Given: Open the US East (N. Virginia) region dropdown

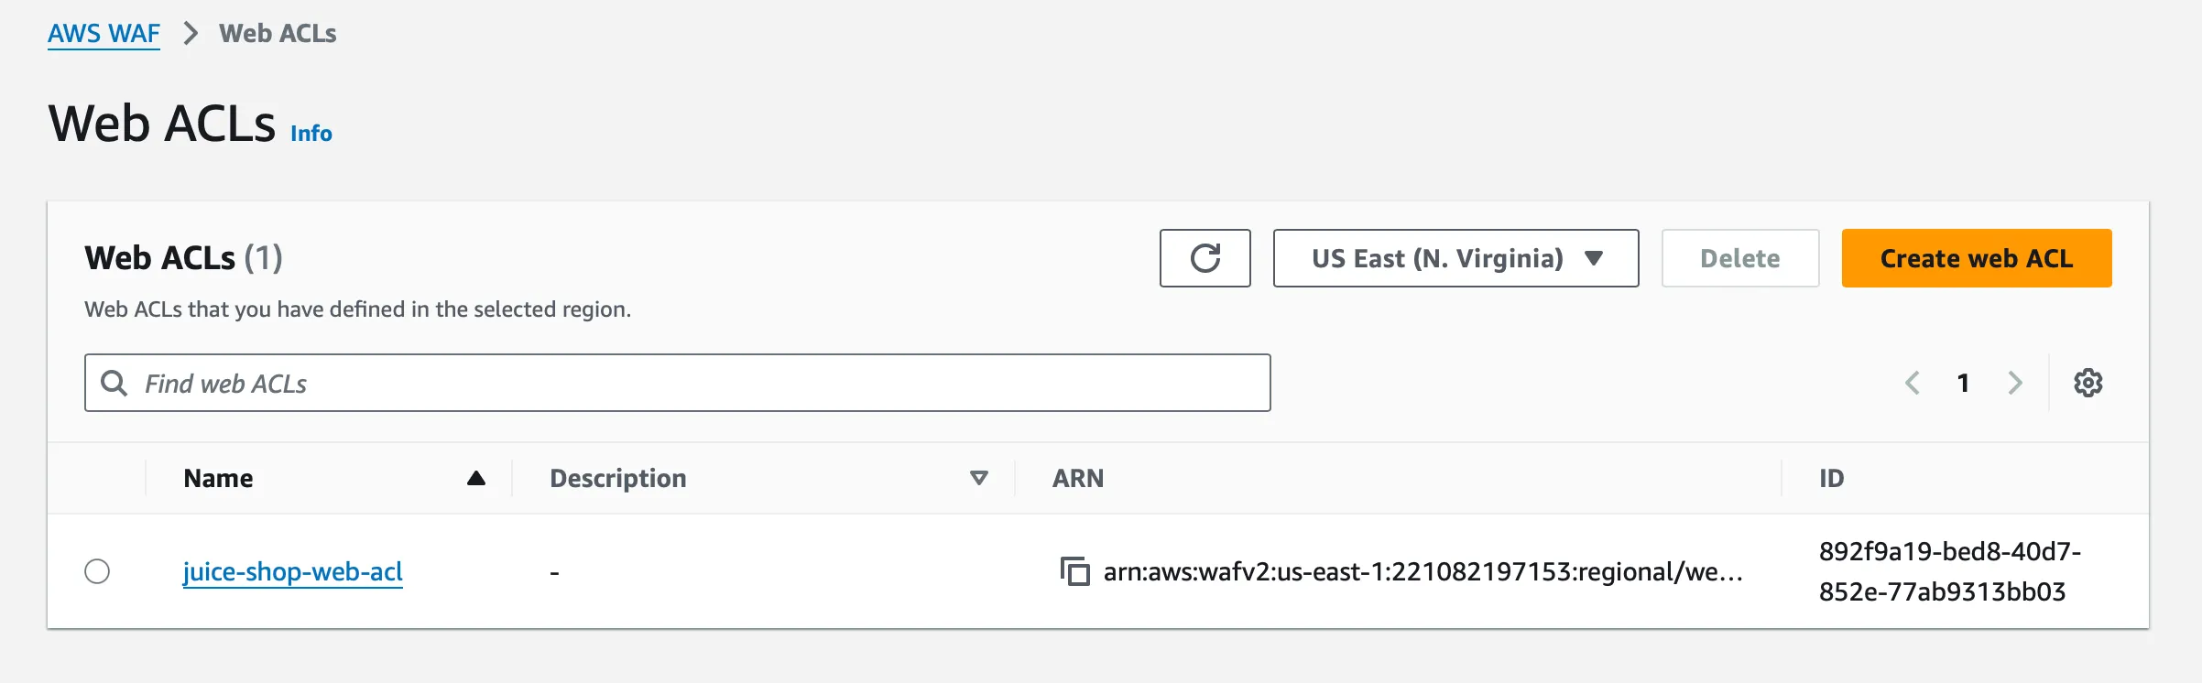Looking at the screenshot, I should (x=1455, y=258).
